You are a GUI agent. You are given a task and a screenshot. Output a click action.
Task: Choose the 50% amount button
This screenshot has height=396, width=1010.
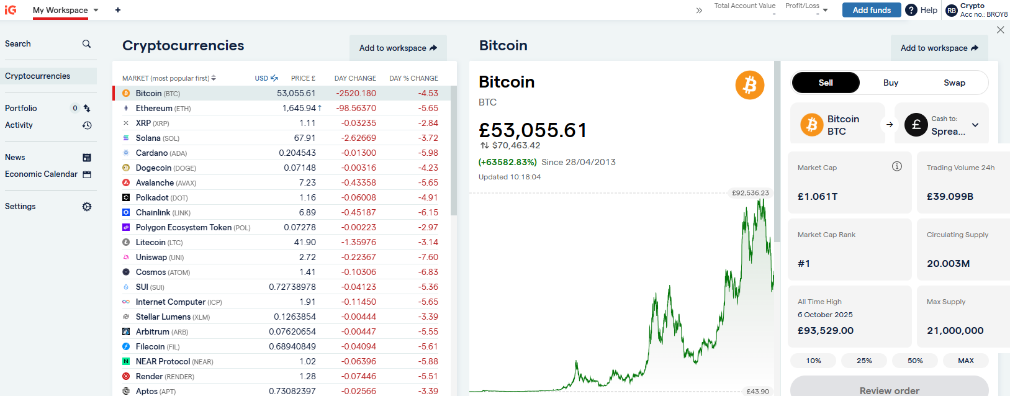click(915, 361)
